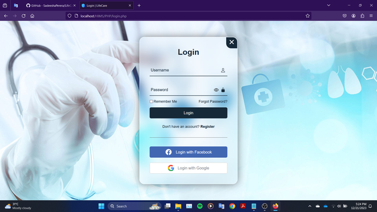Open the Pocket save icon
This screenshot has height=212, width=377.
(345, 16)
